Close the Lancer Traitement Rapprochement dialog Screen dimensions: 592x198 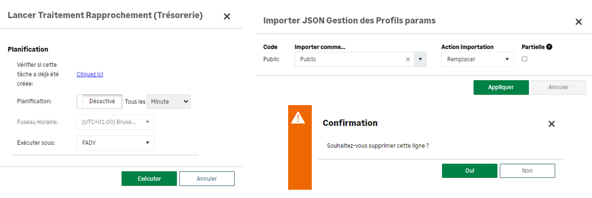tap(227, 17)
